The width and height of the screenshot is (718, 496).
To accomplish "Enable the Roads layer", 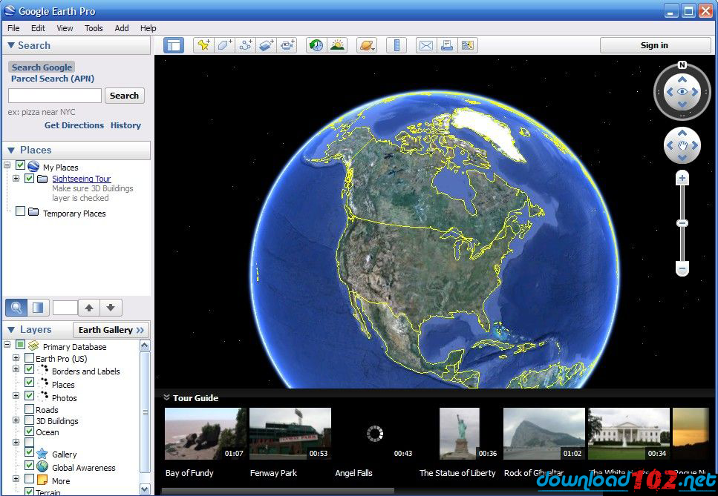I will [x=29, y=409].
